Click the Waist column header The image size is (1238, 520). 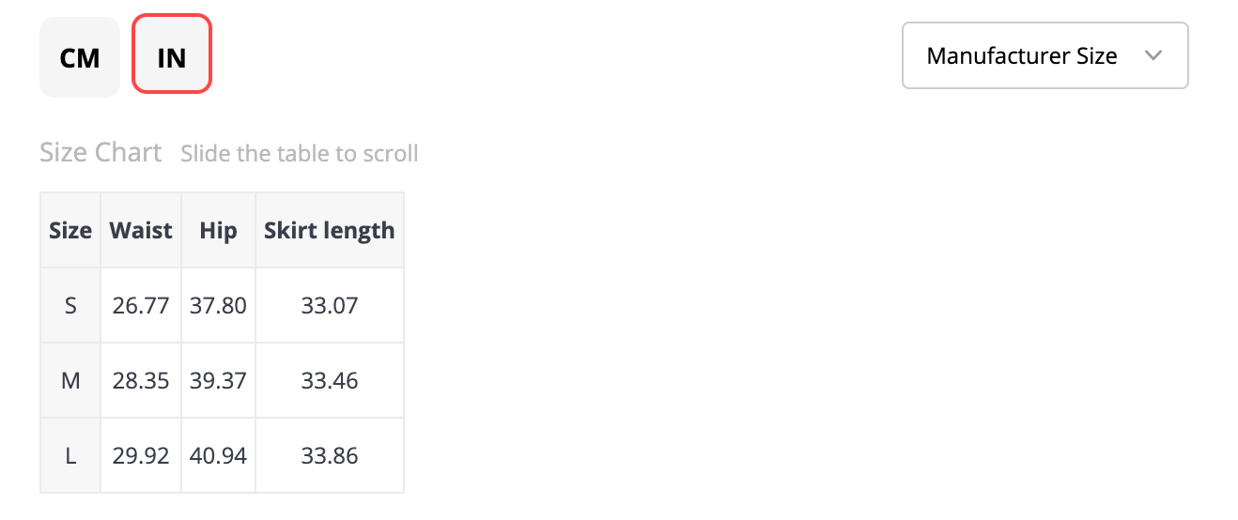coord(141,231)
